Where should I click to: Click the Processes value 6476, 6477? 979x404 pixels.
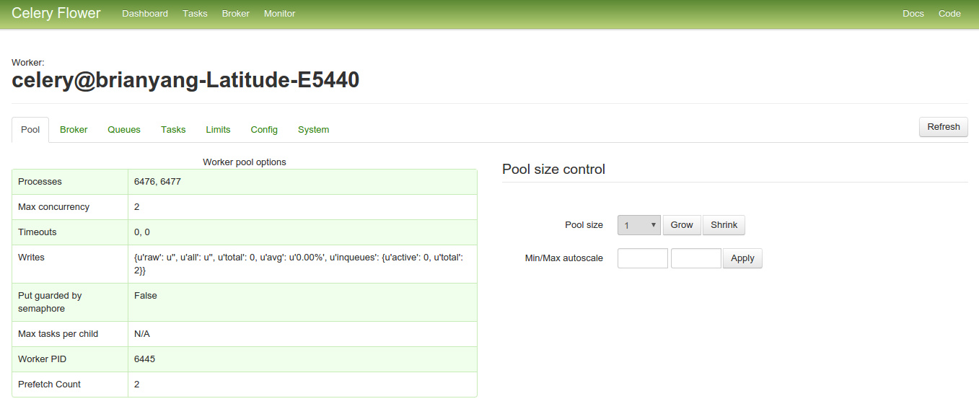(x=157, y=182)
